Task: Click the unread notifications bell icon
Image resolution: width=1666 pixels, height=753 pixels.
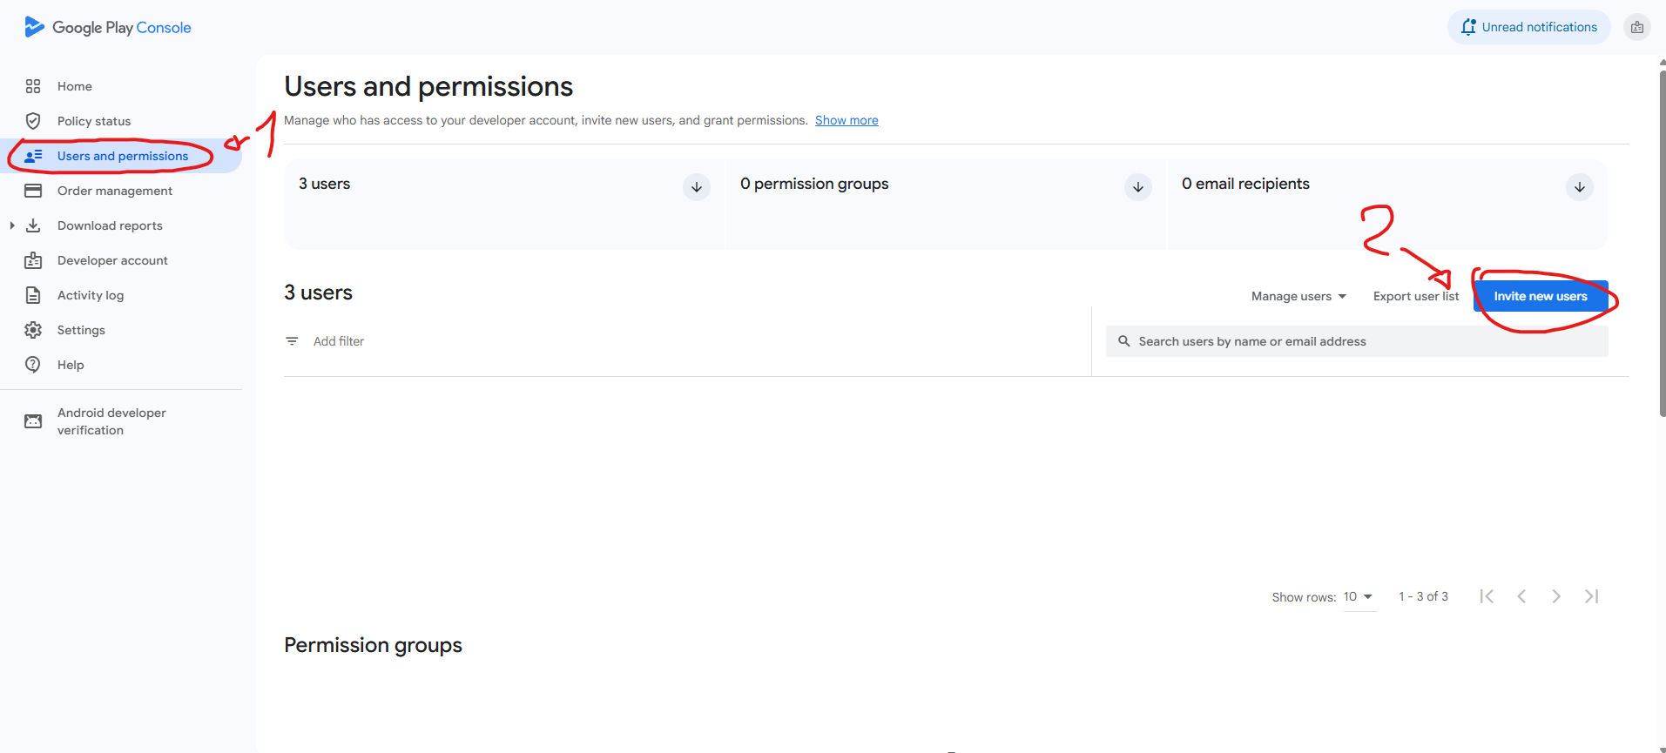Action: click(1468, 27)
